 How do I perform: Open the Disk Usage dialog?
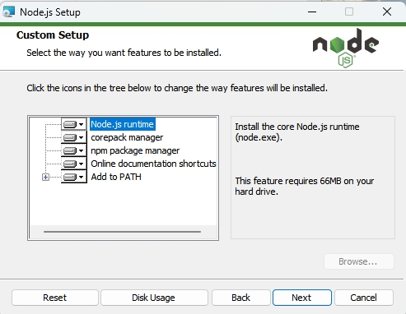(154, 298)
